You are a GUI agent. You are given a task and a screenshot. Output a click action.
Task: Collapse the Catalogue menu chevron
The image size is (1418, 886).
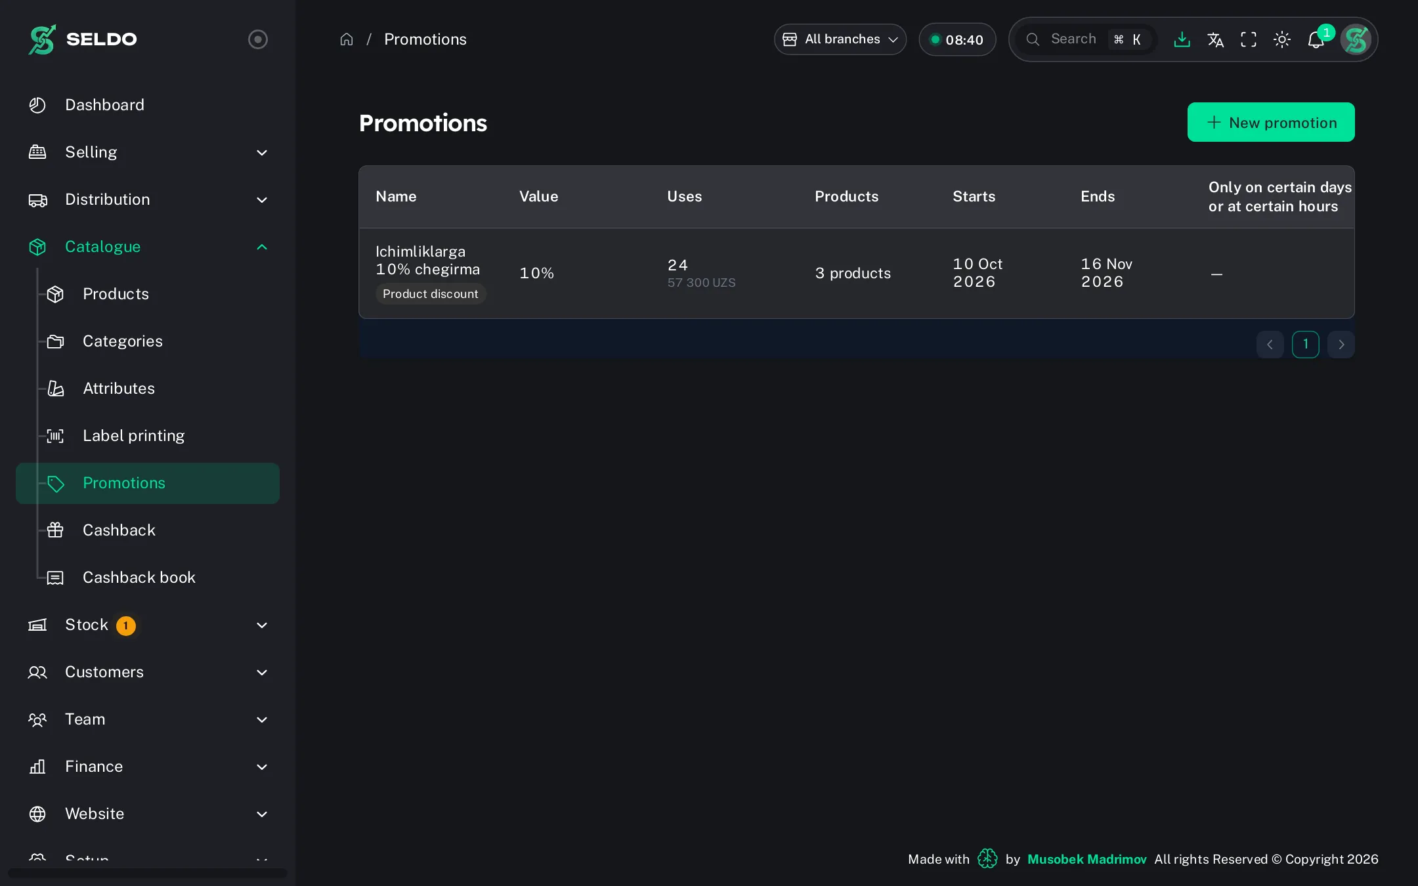pyautogui.click(x=262, y=247)
